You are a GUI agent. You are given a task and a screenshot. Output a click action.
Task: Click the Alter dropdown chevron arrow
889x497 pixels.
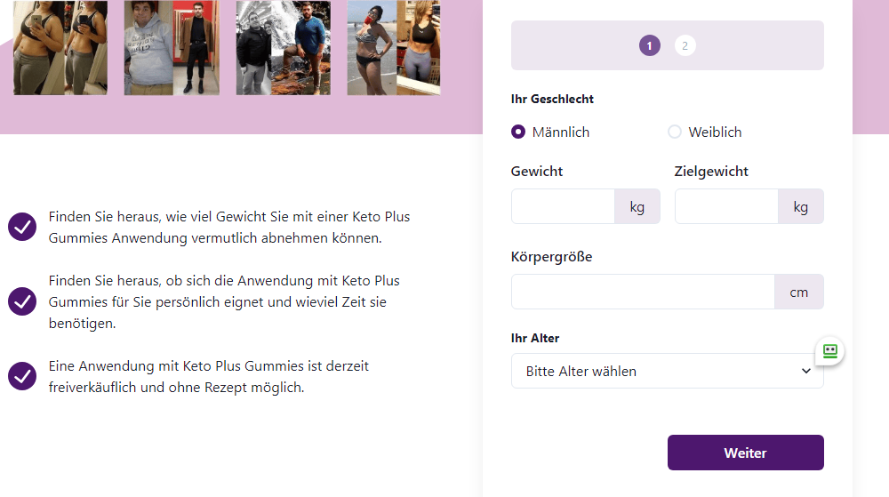click(x=806, y=371)
